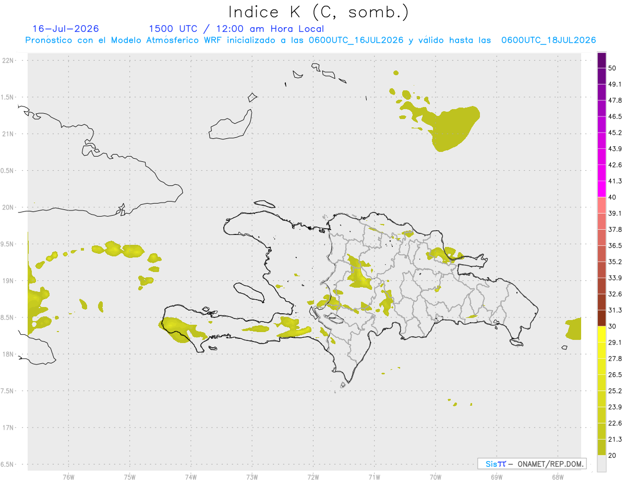The height and width of the screenshot is (484, 626).
Task: Click the color scale value '37.8'
Action: 615,230
